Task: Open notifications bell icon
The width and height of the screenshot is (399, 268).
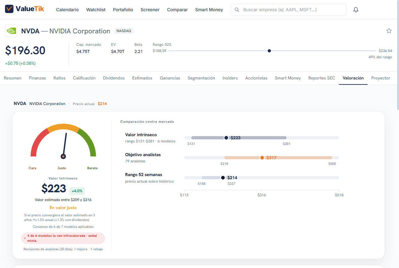Action: tap(356, 10)
